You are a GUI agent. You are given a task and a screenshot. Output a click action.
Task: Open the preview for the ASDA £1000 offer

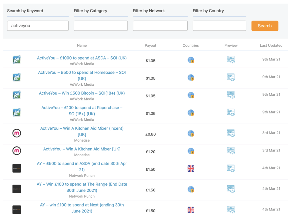click(x=231, y=60)
